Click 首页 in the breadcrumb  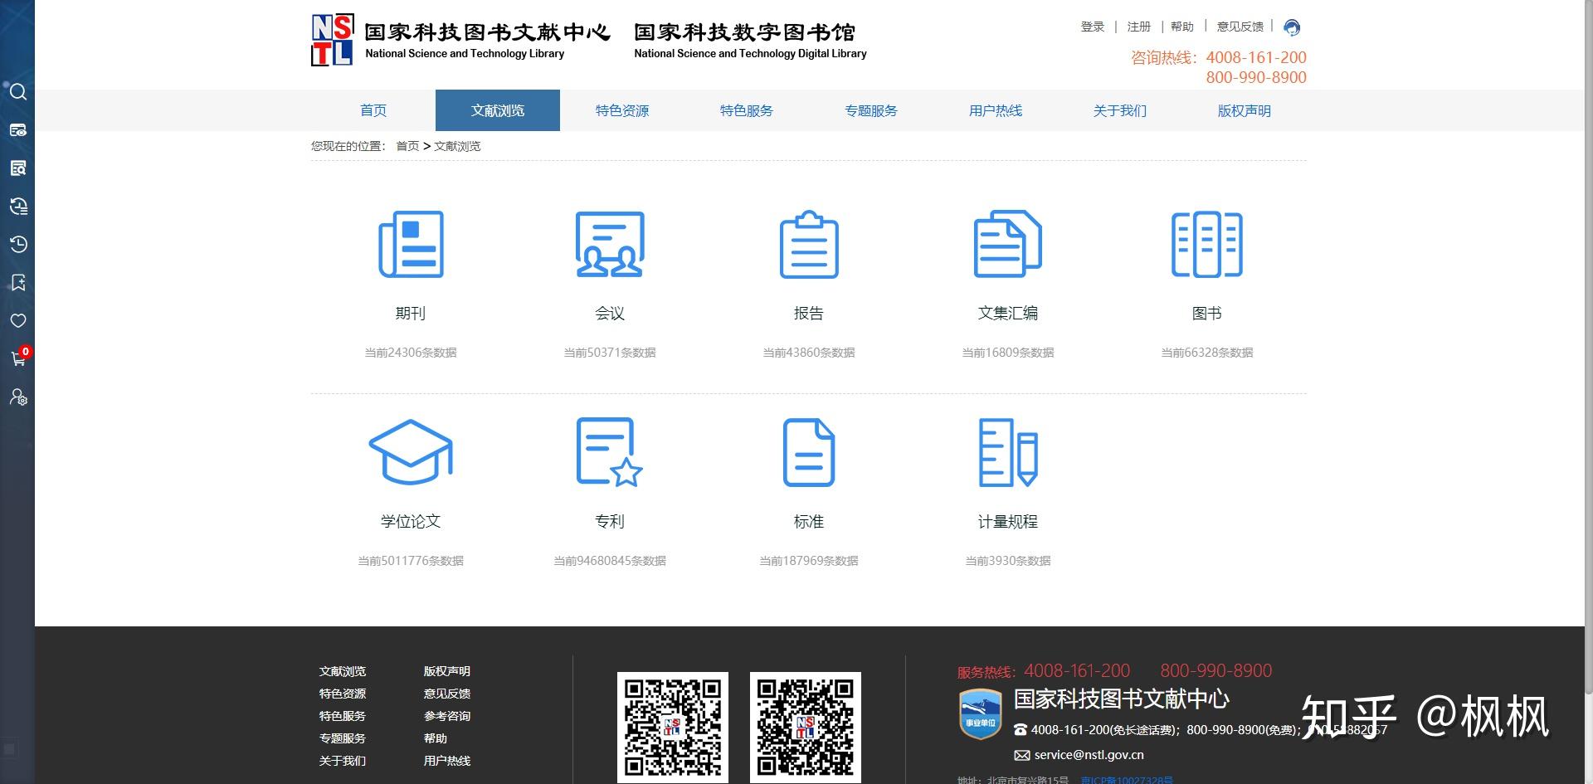point(407,146)
